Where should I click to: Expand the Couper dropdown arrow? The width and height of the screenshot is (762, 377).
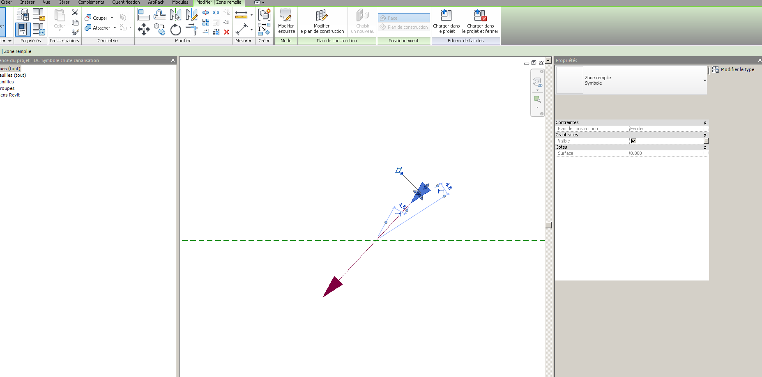112,18
